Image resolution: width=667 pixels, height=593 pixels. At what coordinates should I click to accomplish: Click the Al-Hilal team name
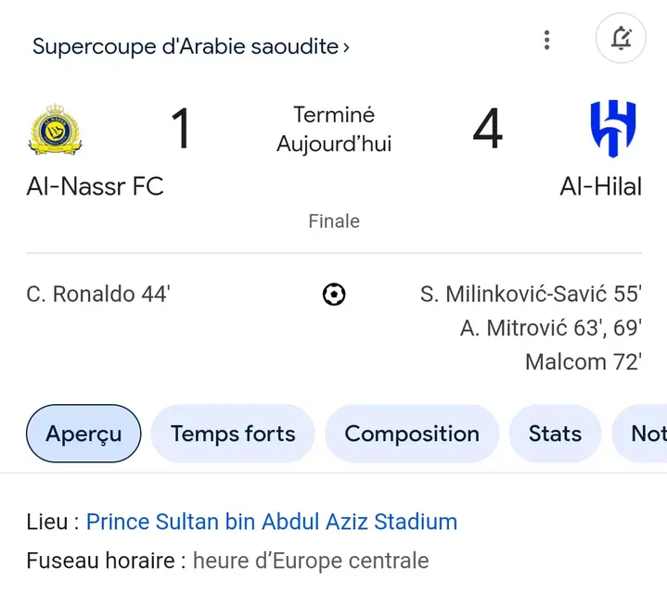(x=600, y=186)
